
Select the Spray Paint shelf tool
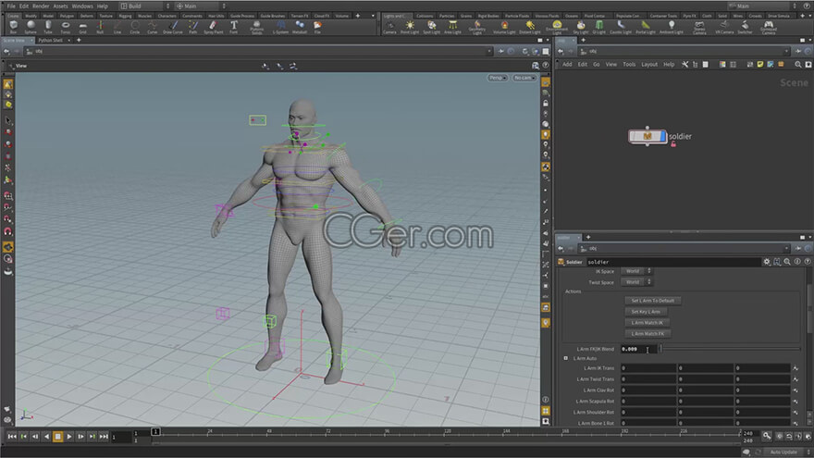214,27
